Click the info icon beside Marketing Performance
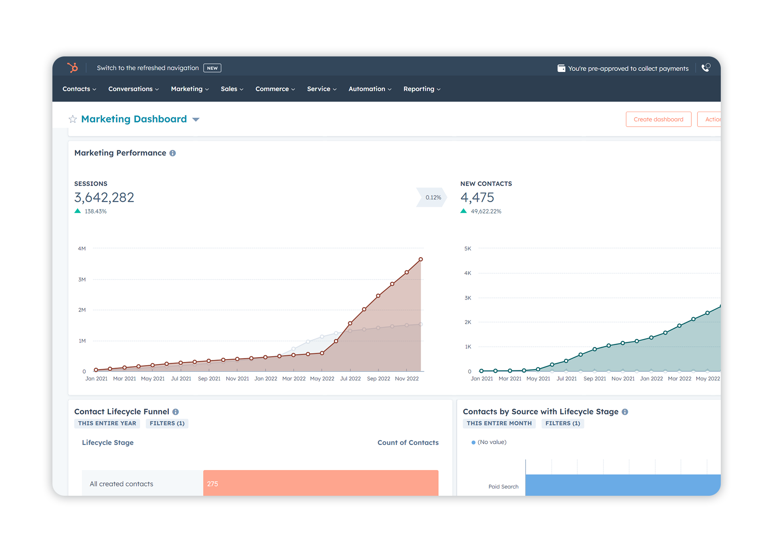Image resolution: width=774 pixels, height=553 pixels. pos(173,153)
